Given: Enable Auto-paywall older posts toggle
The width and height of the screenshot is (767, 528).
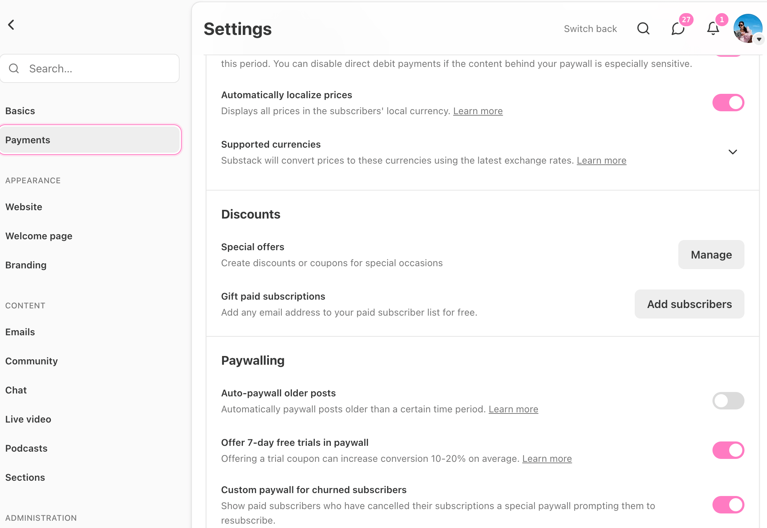Looking at the screenshot, I should click(x=728, y=401).
